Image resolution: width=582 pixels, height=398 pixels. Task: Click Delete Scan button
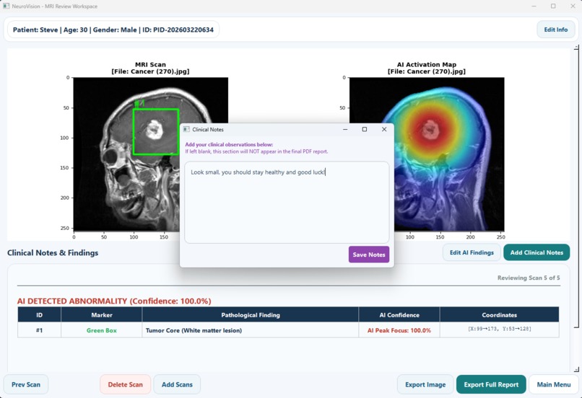point(125,384)
